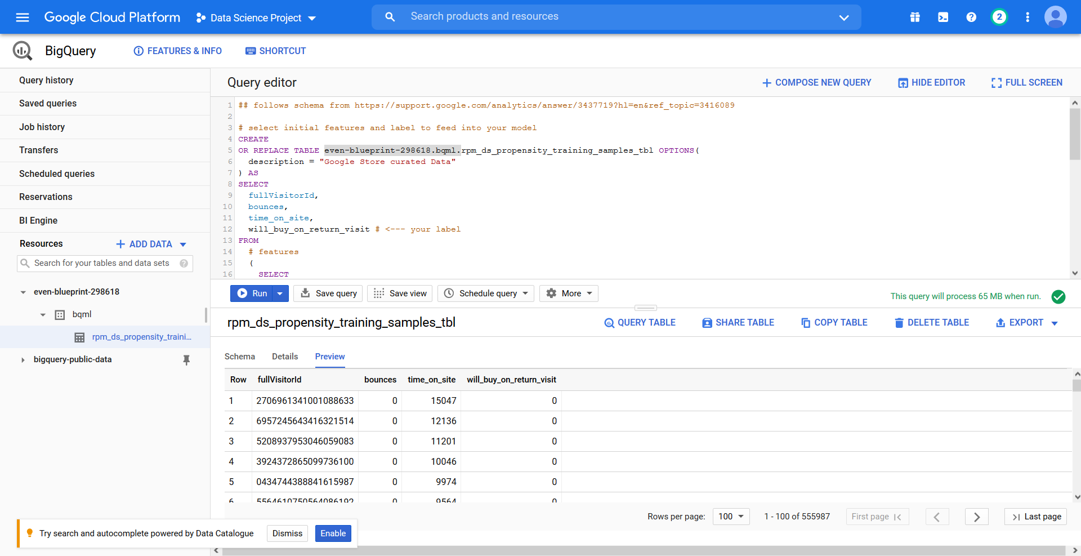
Task: Open Data Science Project selector
Action: click(x=256, y=18)
